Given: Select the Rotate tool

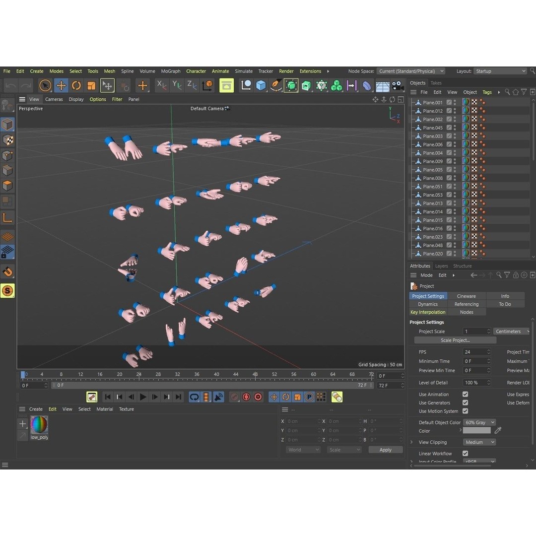Looking at the screenshot, I should click(x=76, y=85).
